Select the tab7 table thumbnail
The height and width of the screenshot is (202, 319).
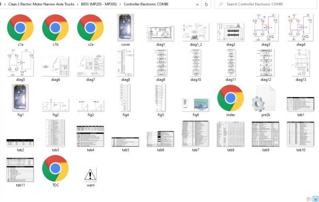click(x=196, y=134)
